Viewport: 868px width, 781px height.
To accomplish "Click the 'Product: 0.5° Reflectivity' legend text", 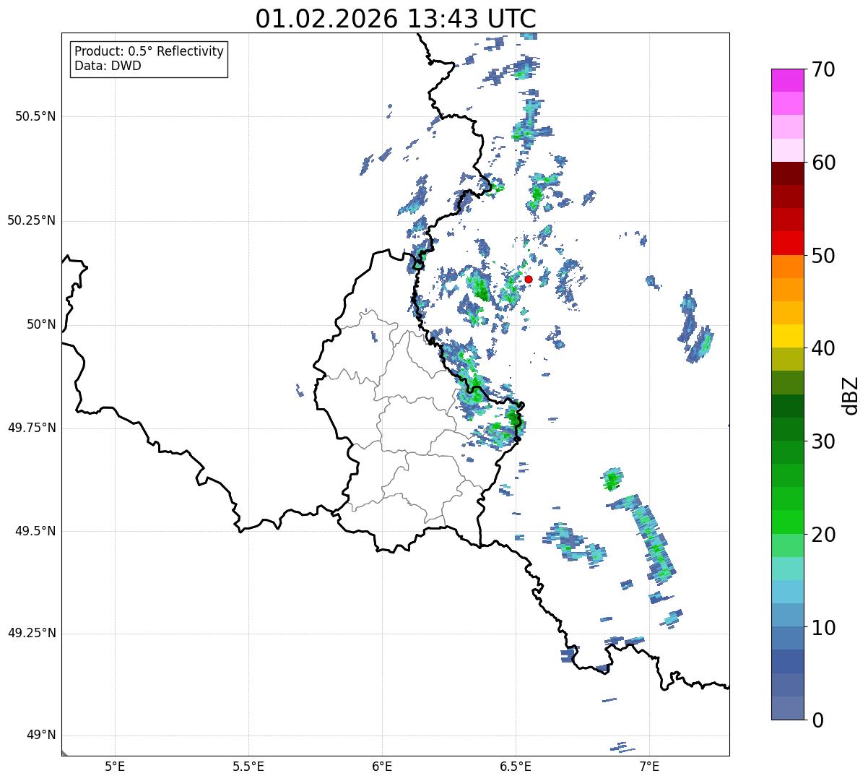I will tap(149, 52).
